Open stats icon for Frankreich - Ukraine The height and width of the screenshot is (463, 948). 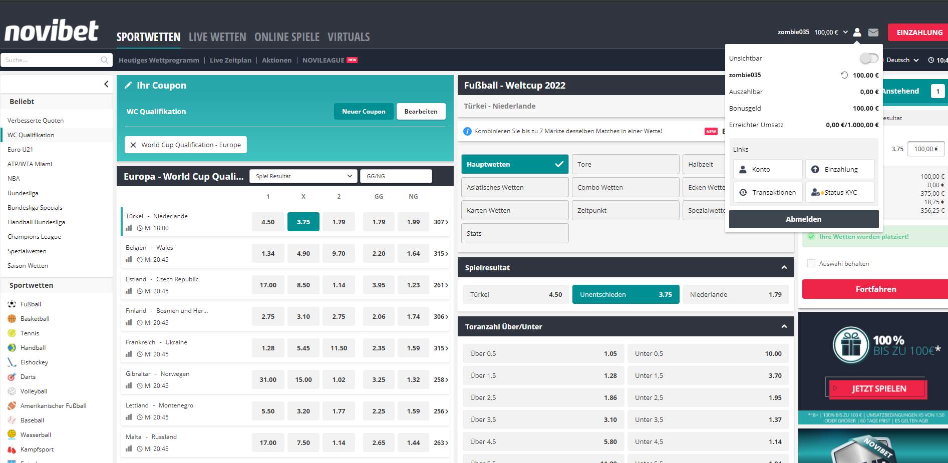coord(129,354)
